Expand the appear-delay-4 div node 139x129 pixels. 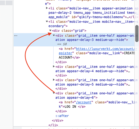point(54,66)
